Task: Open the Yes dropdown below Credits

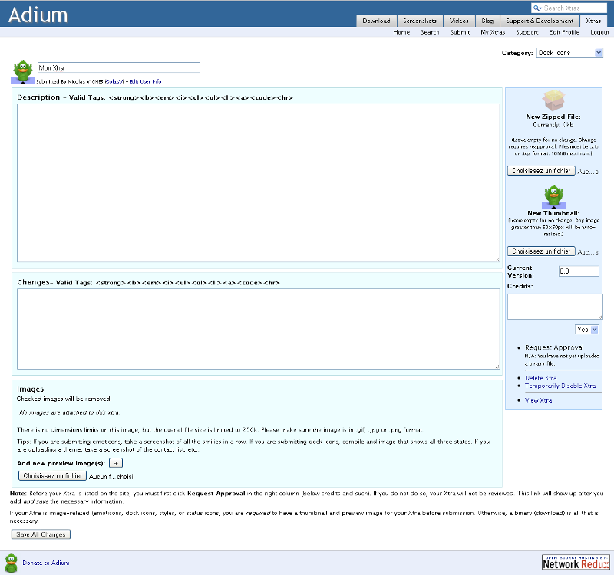Action: pos(587,329)
